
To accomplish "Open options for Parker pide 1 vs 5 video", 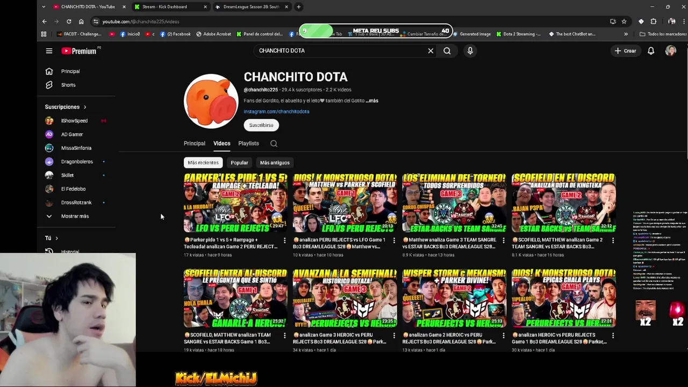I will coord(284,240).
